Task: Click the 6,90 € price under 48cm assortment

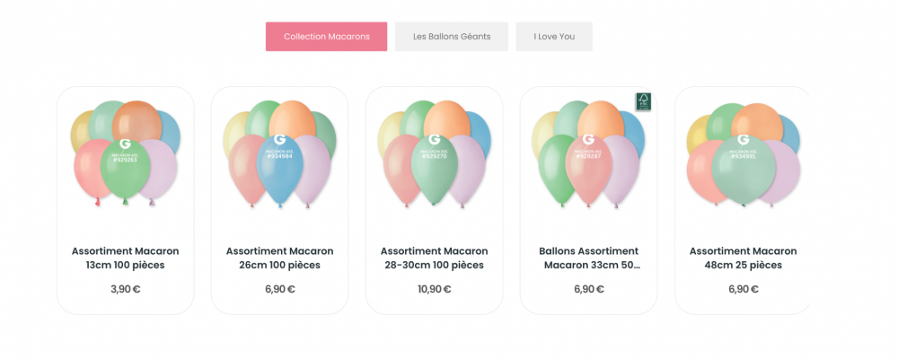Action: point(743,289)
